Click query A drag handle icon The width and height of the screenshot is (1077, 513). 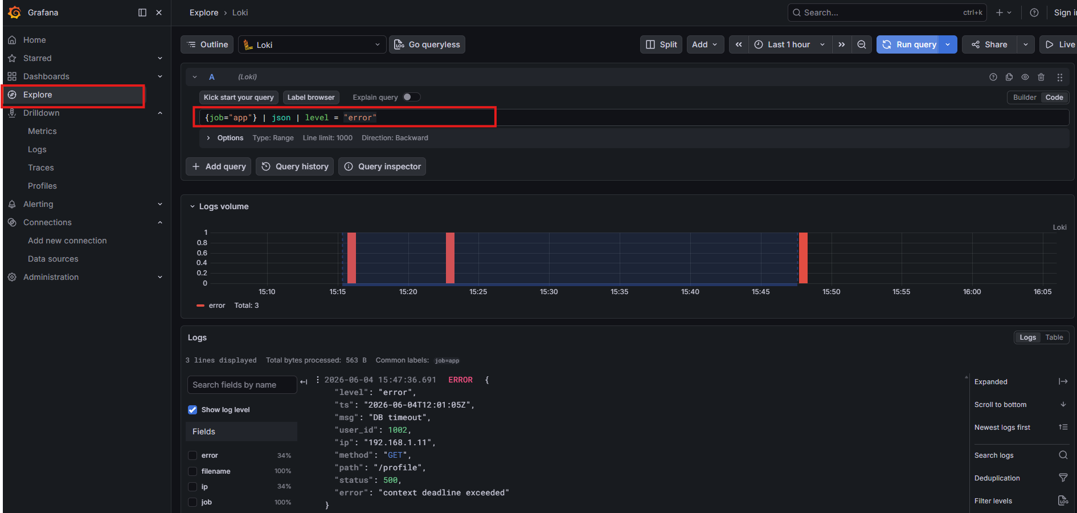pos(1060,77)
